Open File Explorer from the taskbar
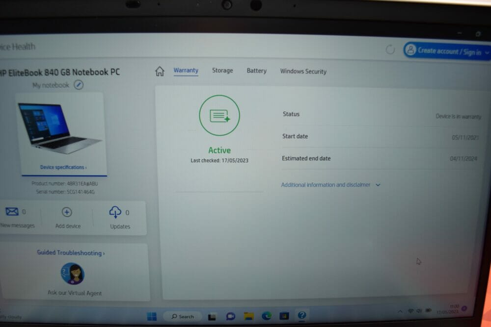This screenshot has width=491, height=327. 249,316
